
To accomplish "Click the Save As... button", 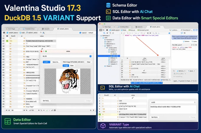I will click(56, 62).
